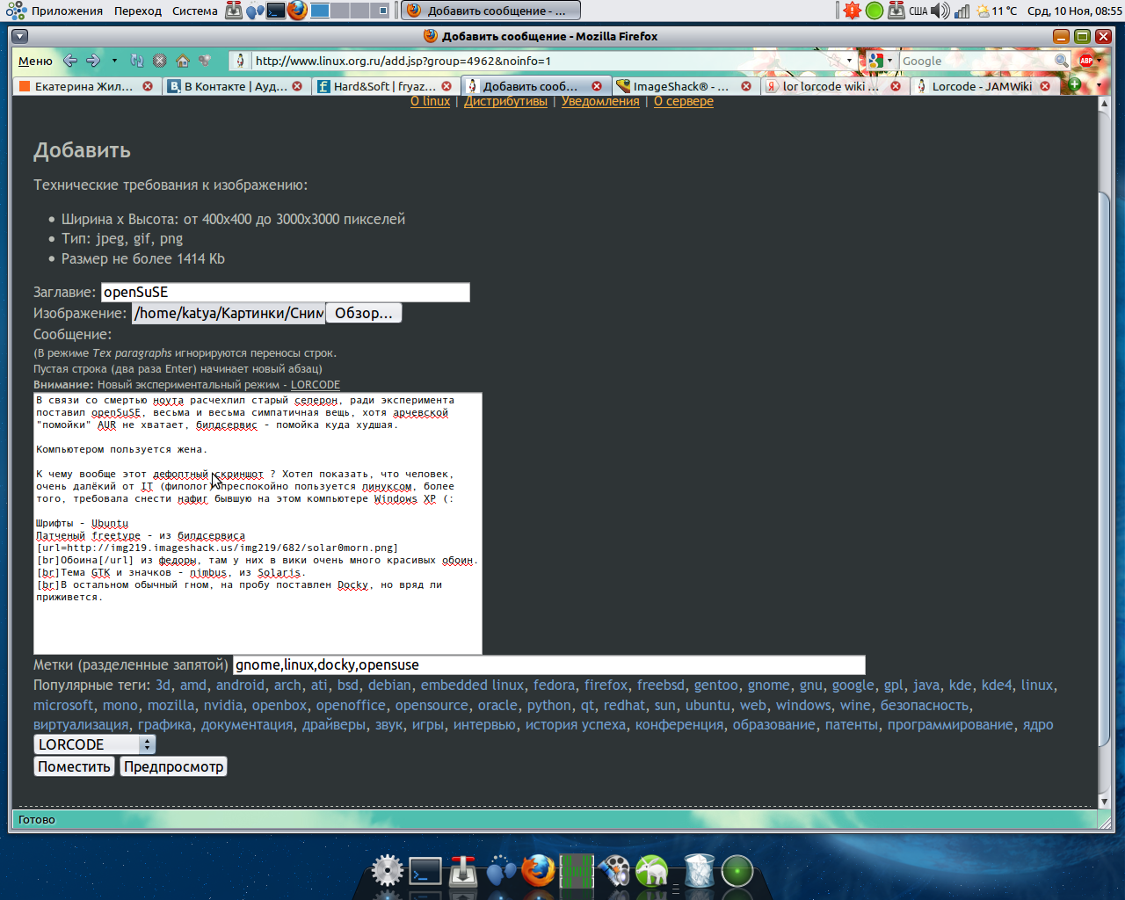Click inside the Сообщение message textarea
This screenshot has width=1125, height=900.
click(x=258, y=523)
